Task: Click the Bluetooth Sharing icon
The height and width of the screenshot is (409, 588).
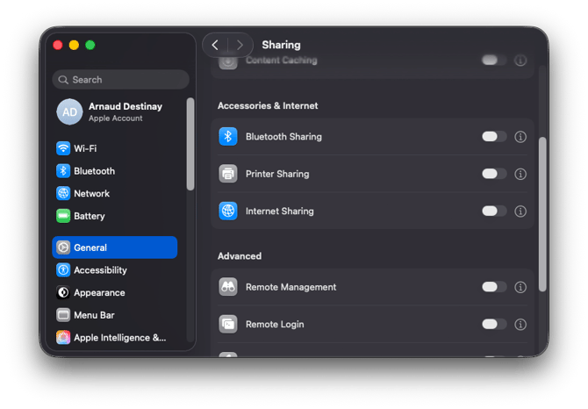Action: point(228,137)
